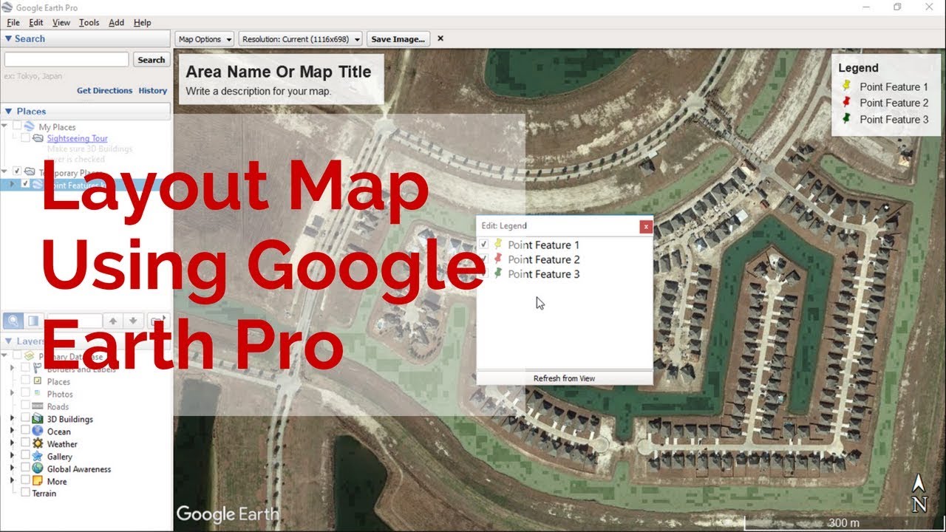Click the Borders and Labels flag icon
Image resolution: width=946 pixels, height=532 pixels.
click(x=38, y=369)
